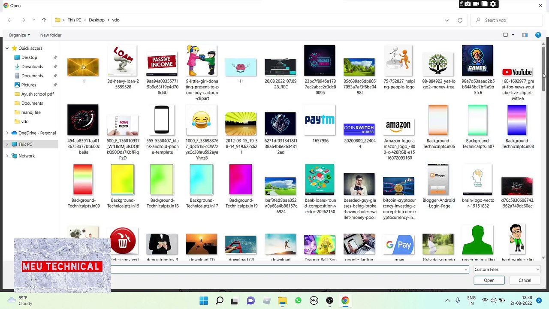The image size is (549, 309).
Task: Click the Open button
Action: click(x=489, y=281)
